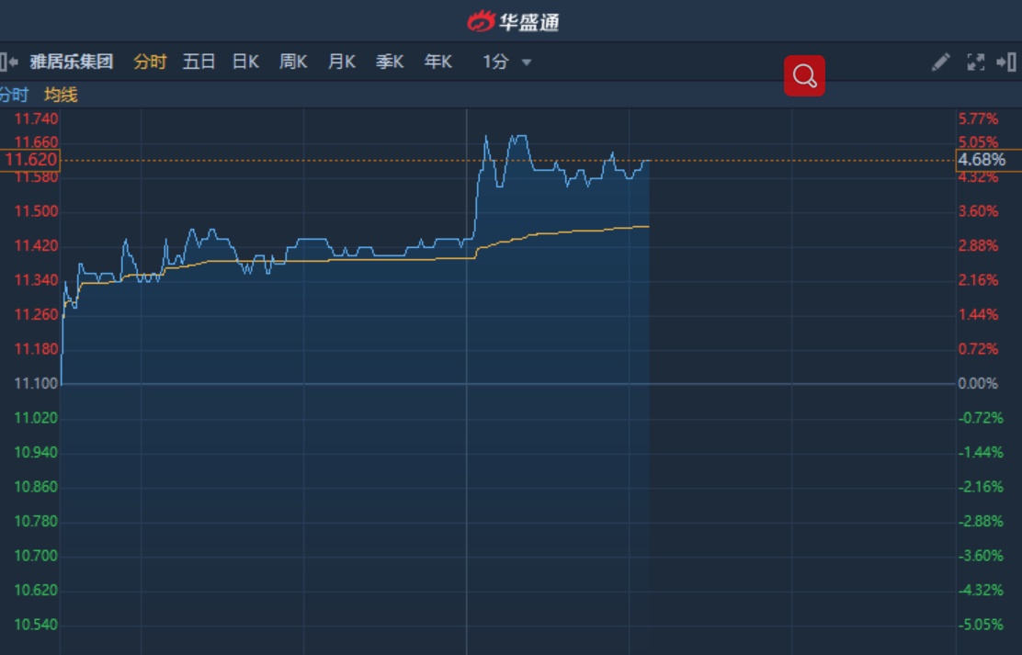Click the current price label 11.620
The width and height of the screenshot is (1022, 655).
[31, 160]
